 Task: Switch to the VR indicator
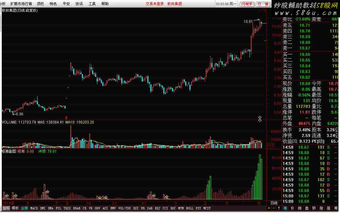click(91, 208)
